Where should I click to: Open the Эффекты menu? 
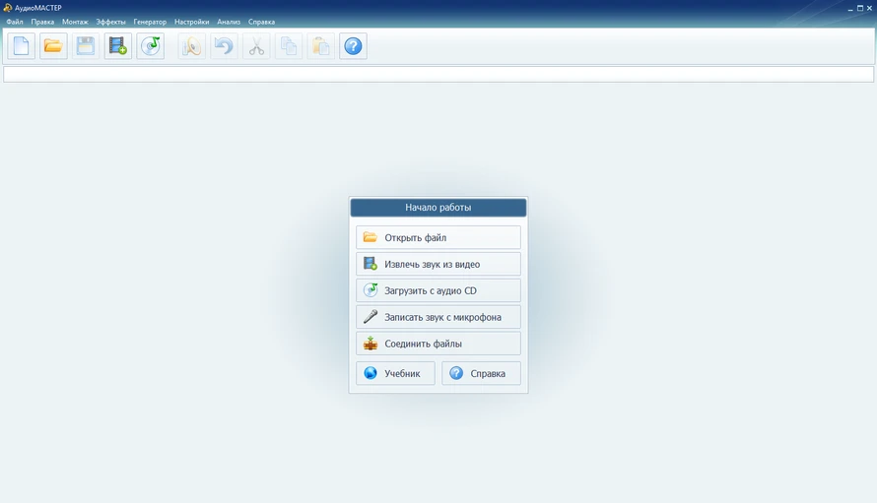click(110, 22)
